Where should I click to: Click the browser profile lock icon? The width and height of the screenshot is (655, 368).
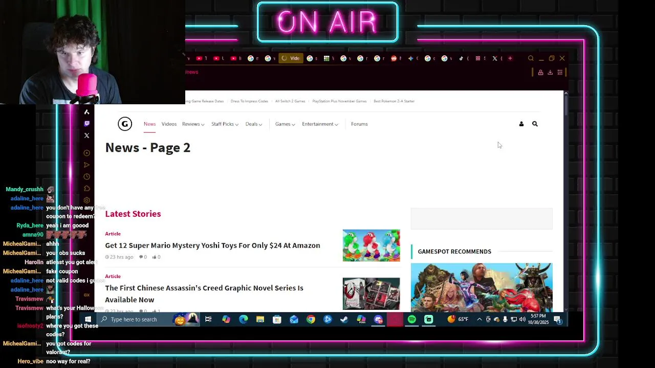click(540, 72)
